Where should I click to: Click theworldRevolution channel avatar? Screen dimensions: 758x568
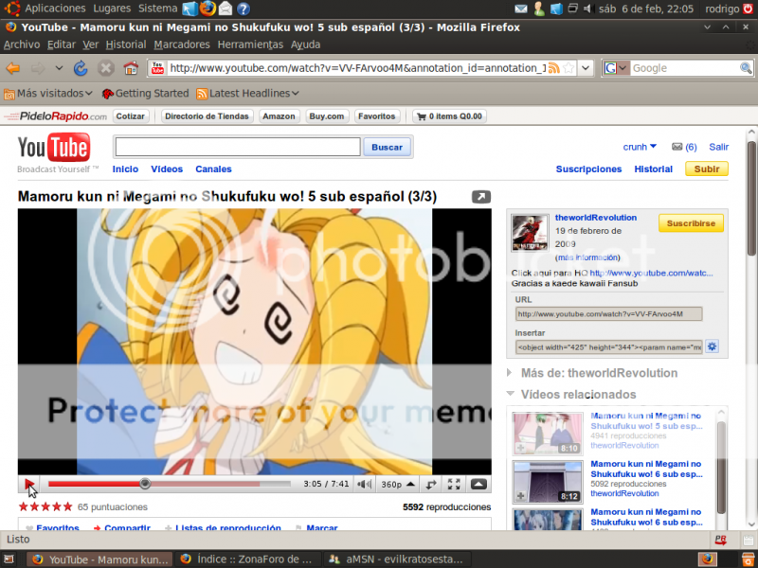pyautogui.click(x=530, y=233)
